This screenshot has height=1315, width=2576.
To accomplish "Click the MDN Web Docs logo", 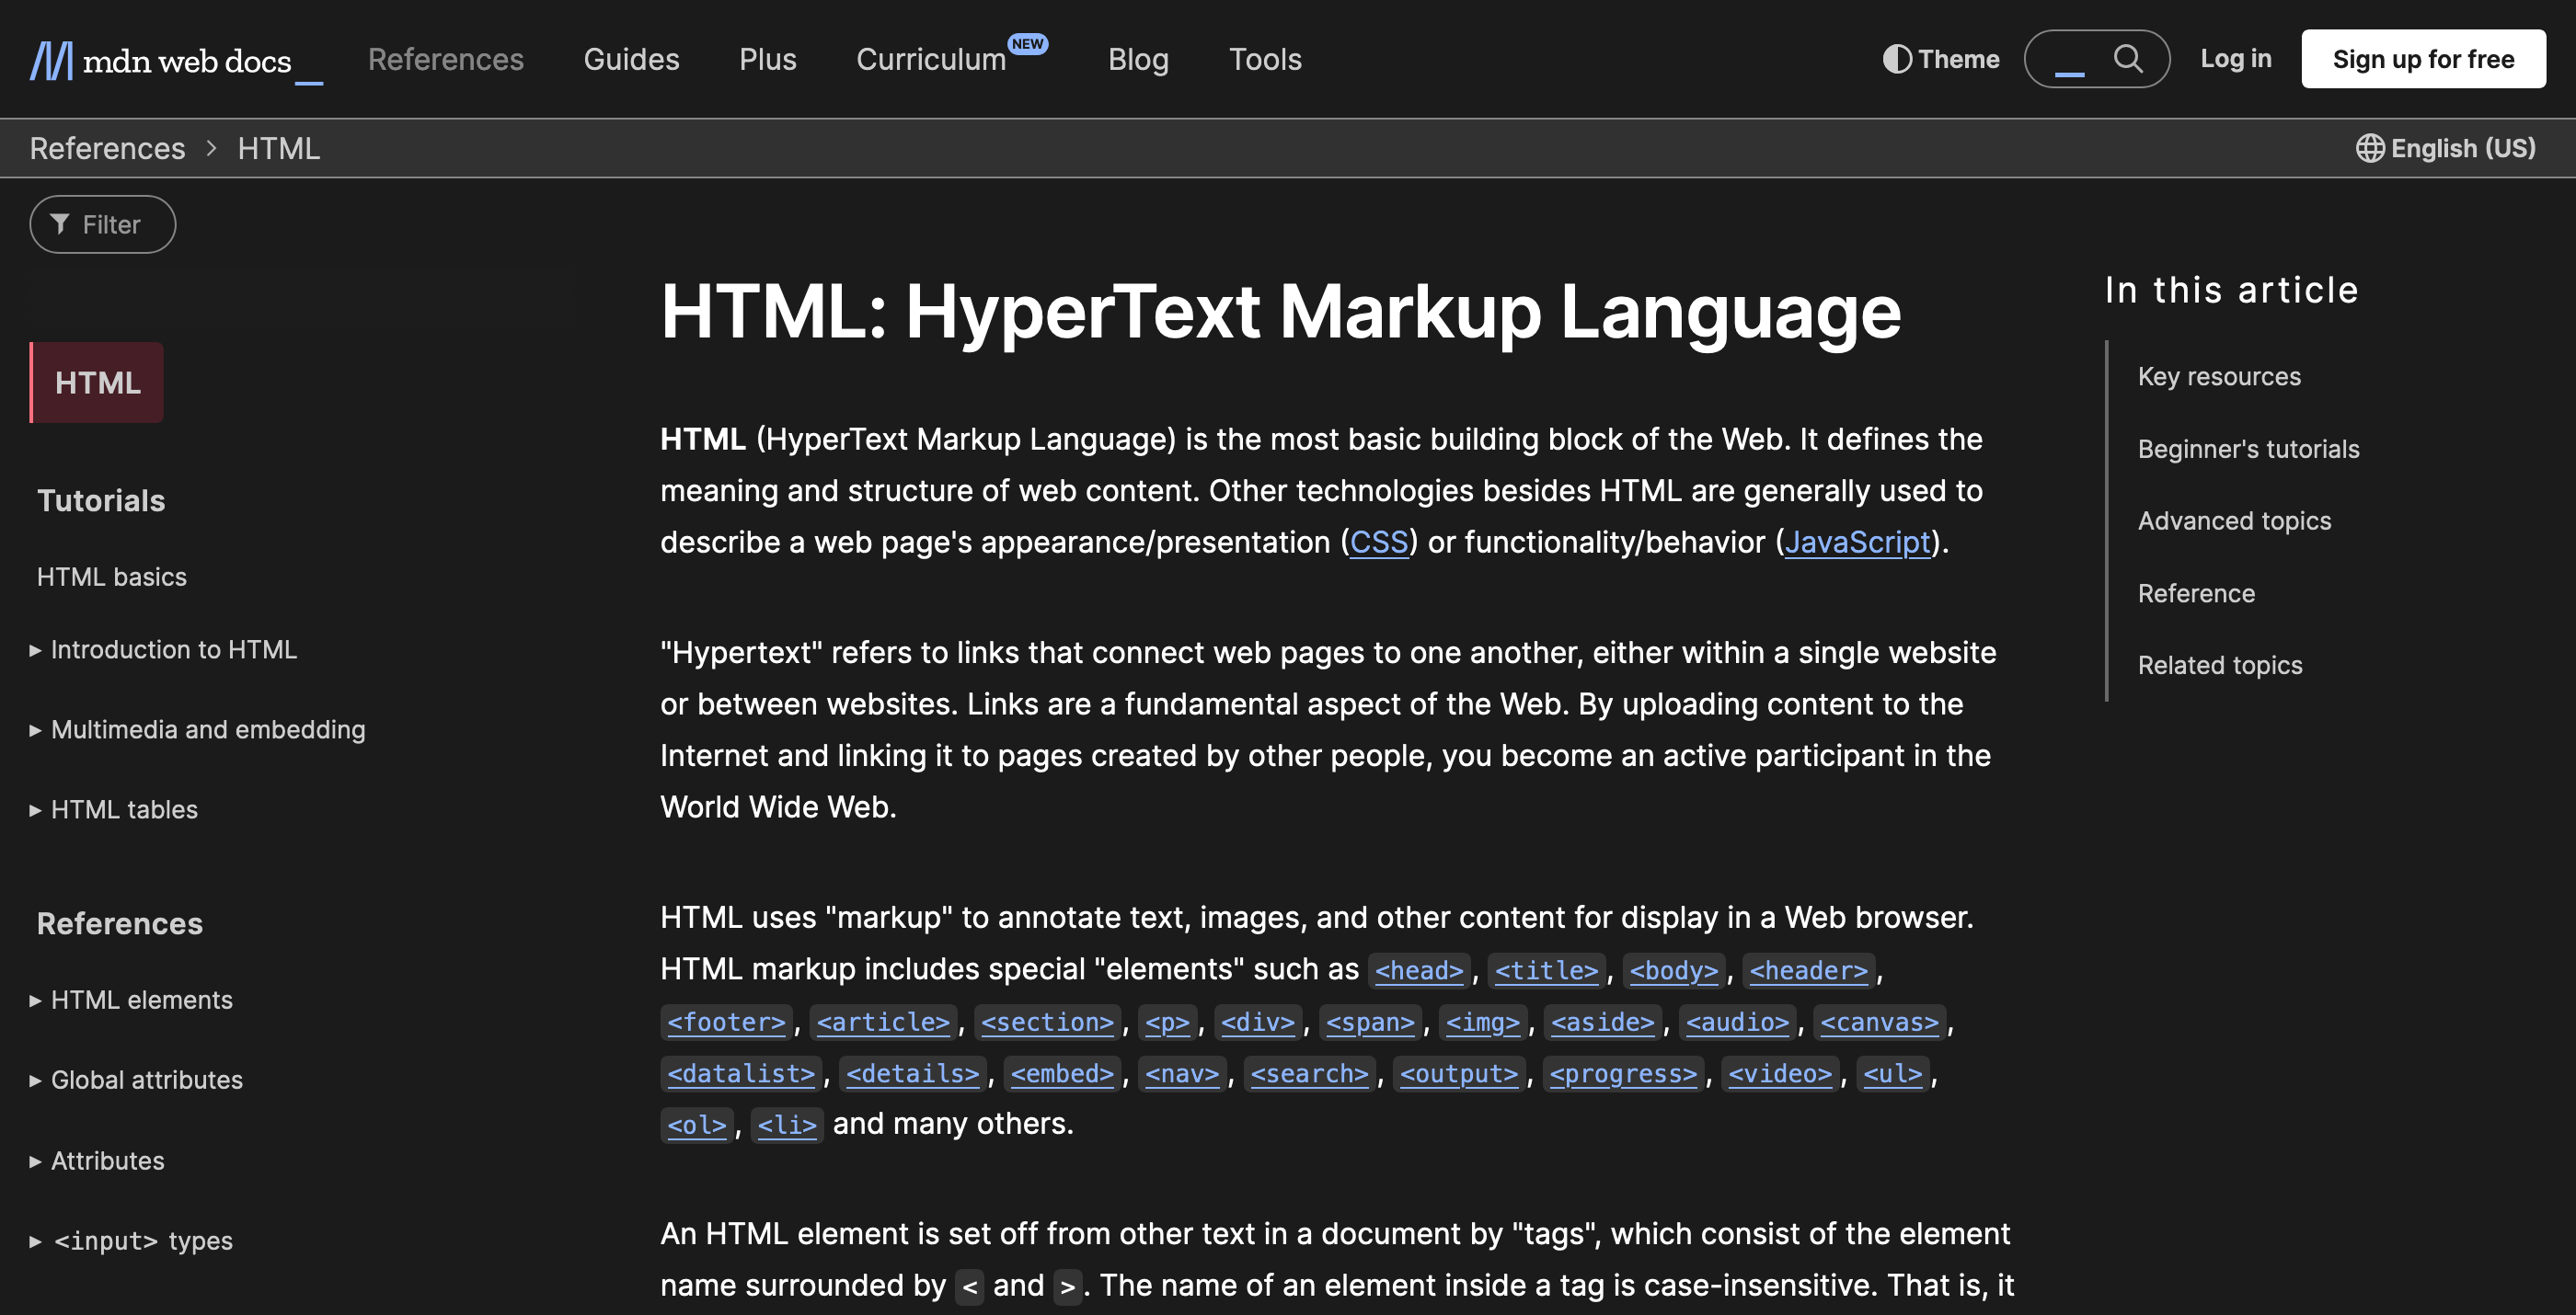I will (x=175, y=60).
